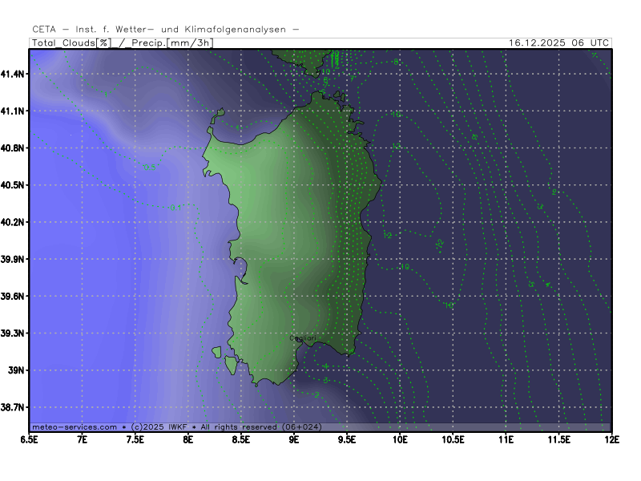This screenshot has height=481, width=641.
Task: Click the 41.4N latitude axis label
Action: [x=14, y=74]
